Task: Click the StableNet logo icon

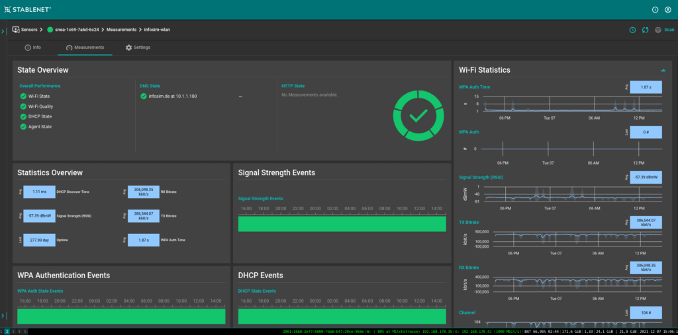Action: [7, 9]
